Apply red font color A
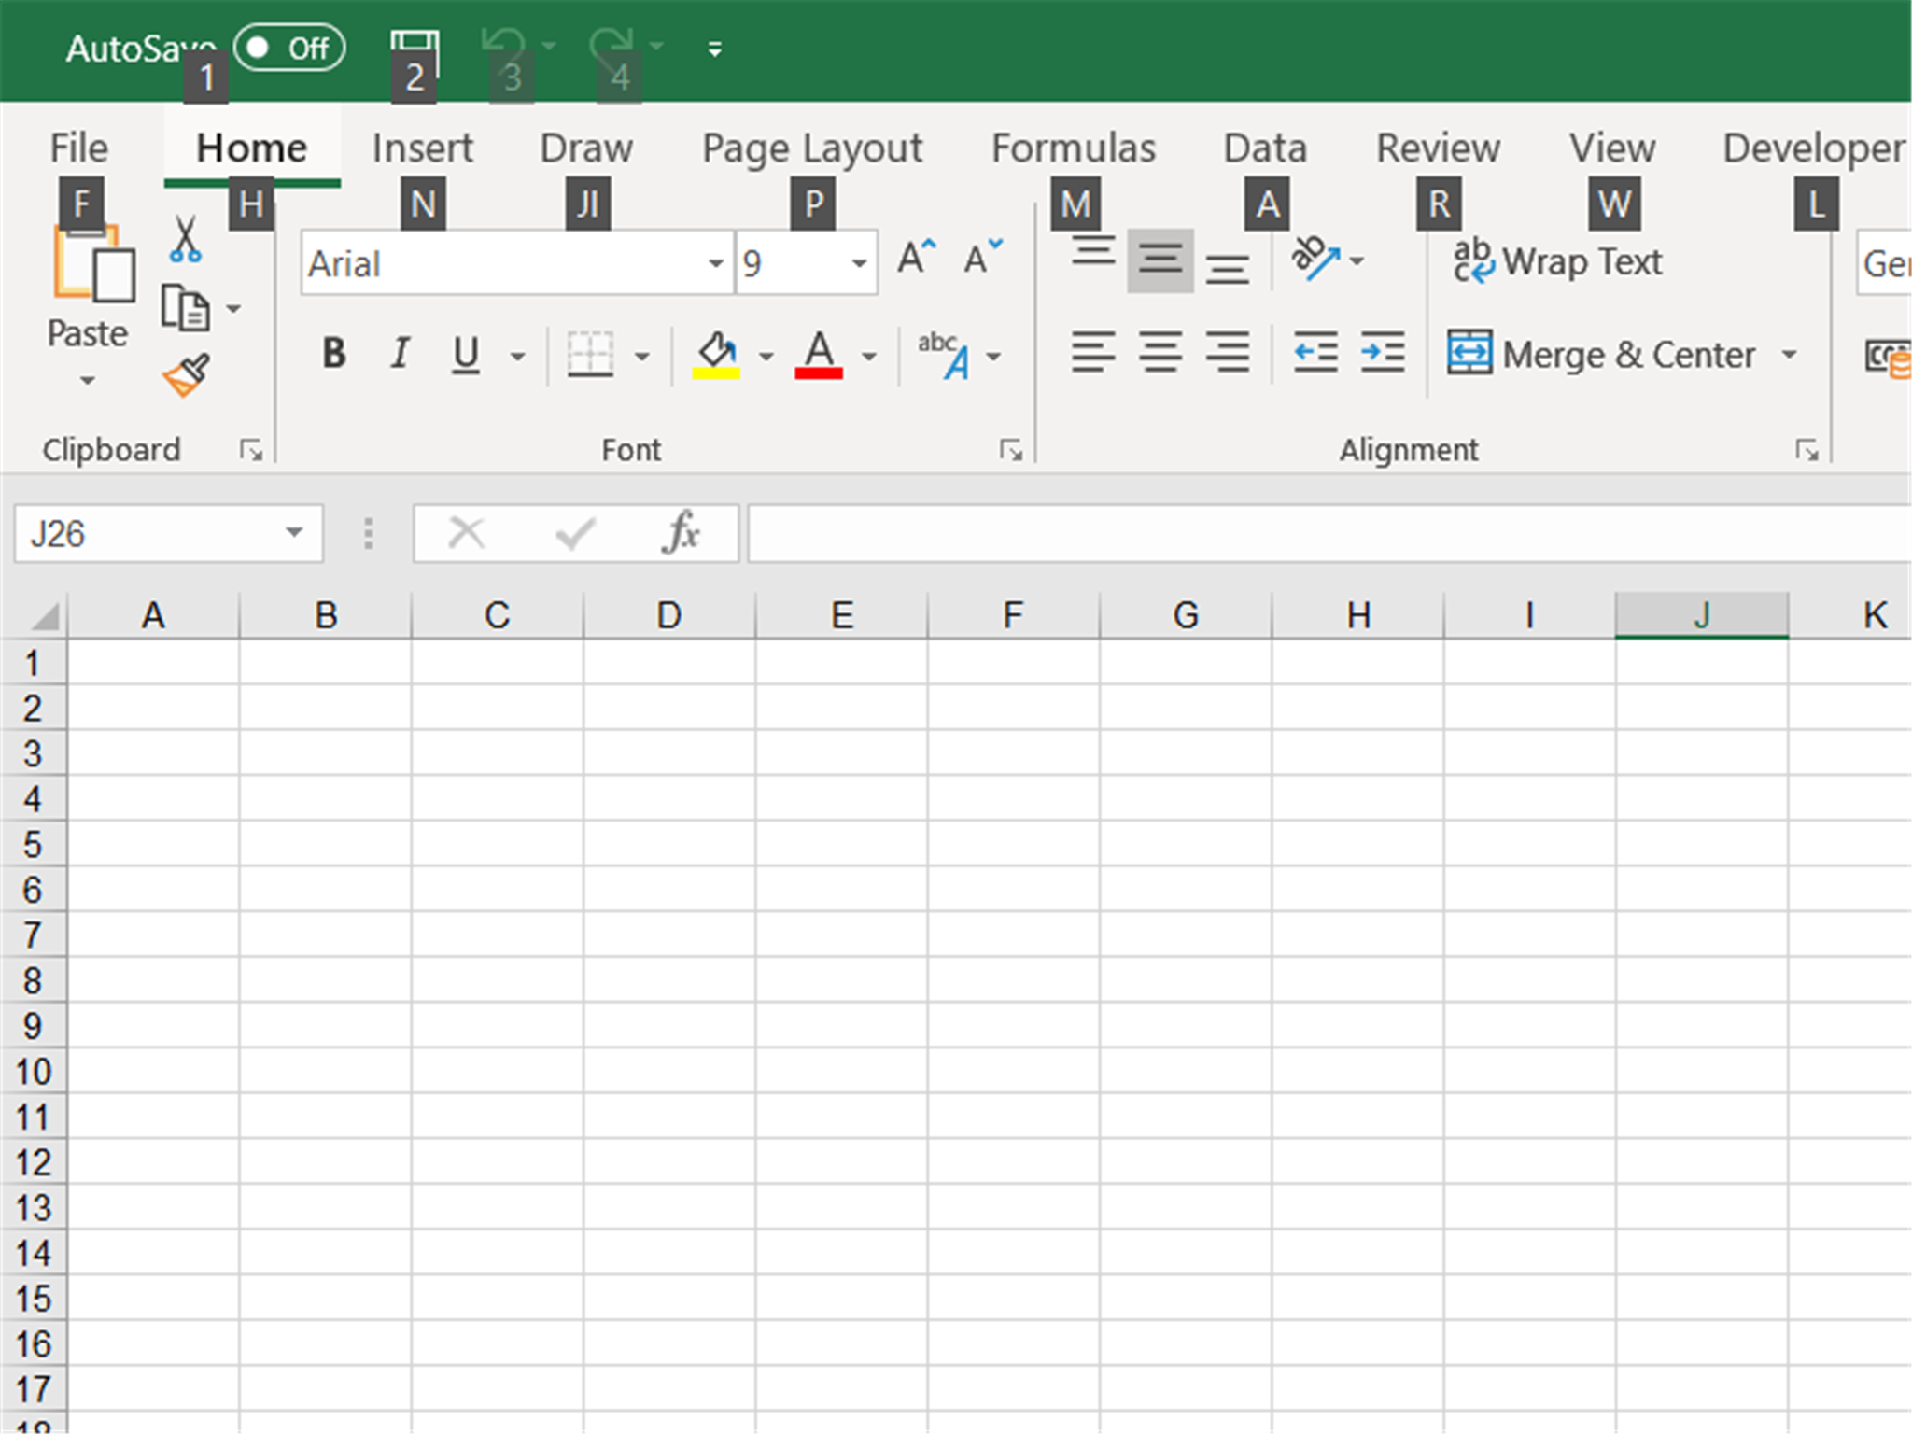Screen dimensions: 1912x1434 click(x=819, y=354)
